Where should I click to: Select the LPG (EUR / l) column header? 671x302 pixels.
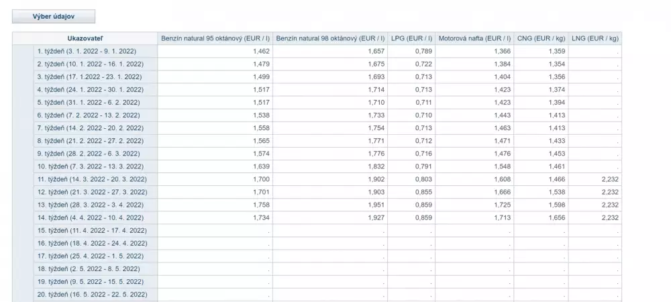click(x=411, y=38)
